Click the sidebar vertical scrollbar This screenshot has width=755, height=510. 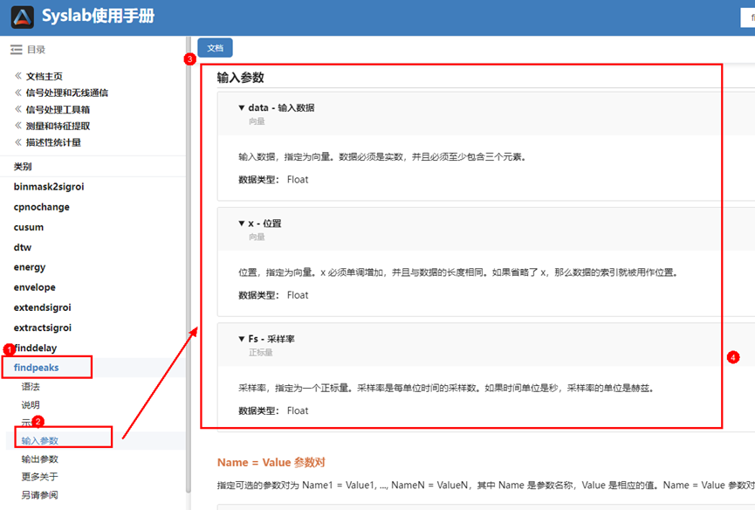189,264
